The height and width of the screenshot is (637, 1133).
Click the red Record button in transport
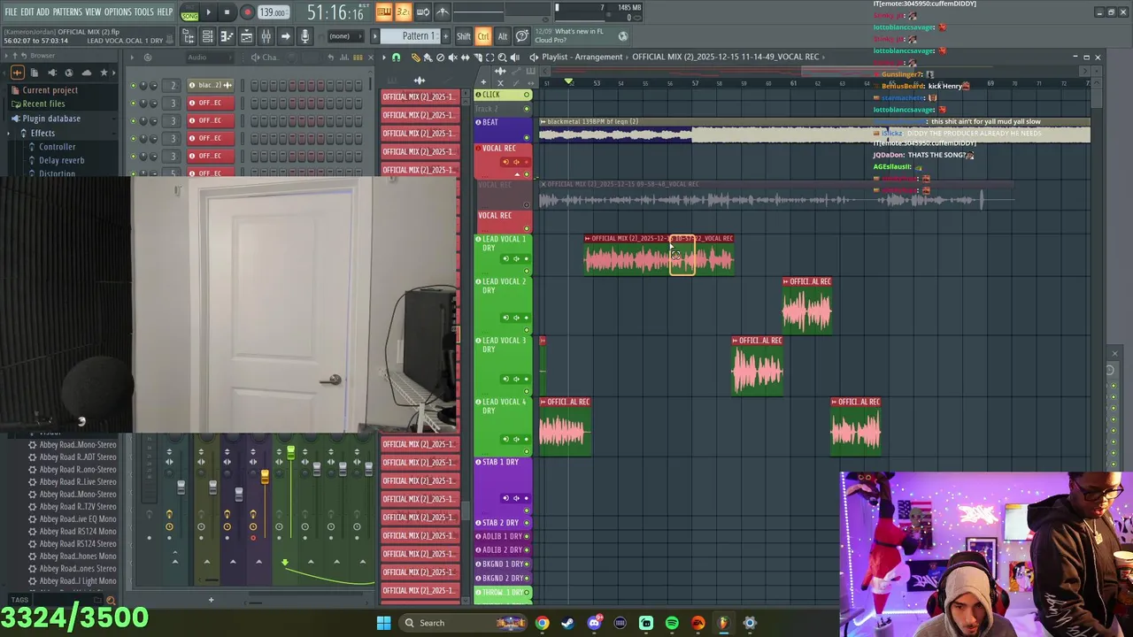[247, 12]
